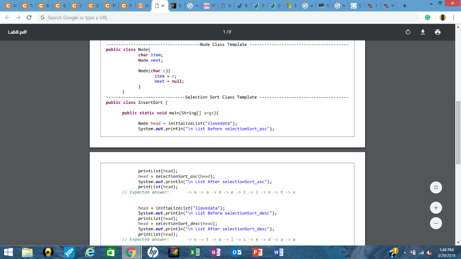This screenshot has width=461, height=259.
Task: Go back to previous page in browser
Action: (7, 18)
